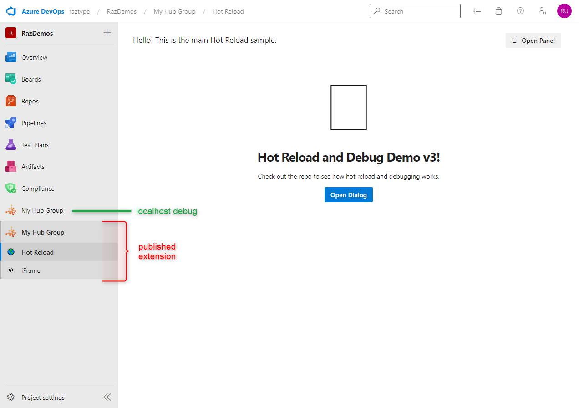The image size is (579, 408).
Task: Select the Compliance sidebar icon
Action: (x=10, y=188)
